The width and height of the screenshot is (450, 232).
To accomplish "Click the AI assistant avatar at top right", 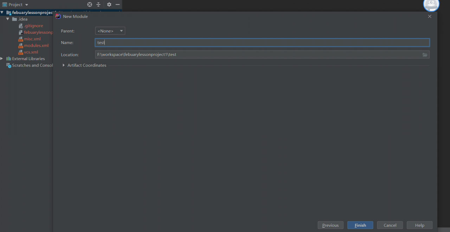I will click(431, 6).
